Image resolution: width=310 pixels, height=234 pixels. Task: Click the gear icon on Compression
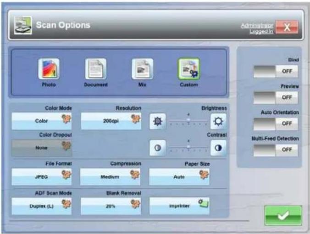click(135, 175)
